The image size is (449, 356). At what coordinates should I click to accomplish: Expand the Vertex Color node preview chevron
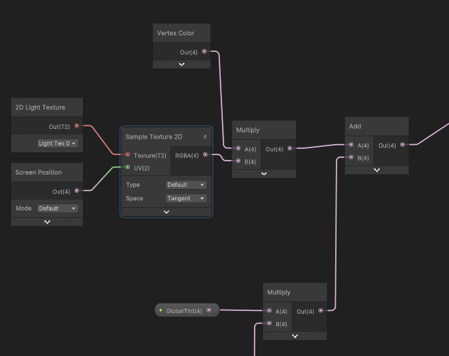pyautogui.click(x=182, y=64)
